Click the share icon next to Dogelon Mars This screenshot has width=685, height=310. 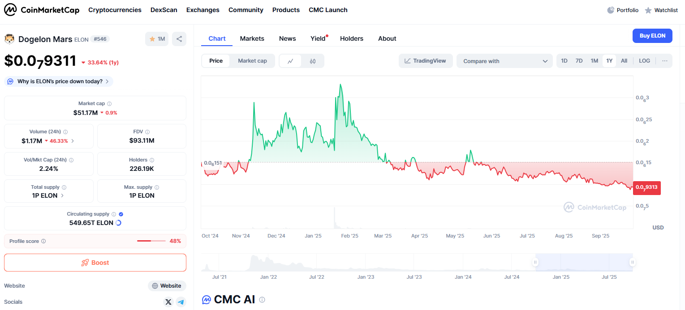[x=179, y=39]
